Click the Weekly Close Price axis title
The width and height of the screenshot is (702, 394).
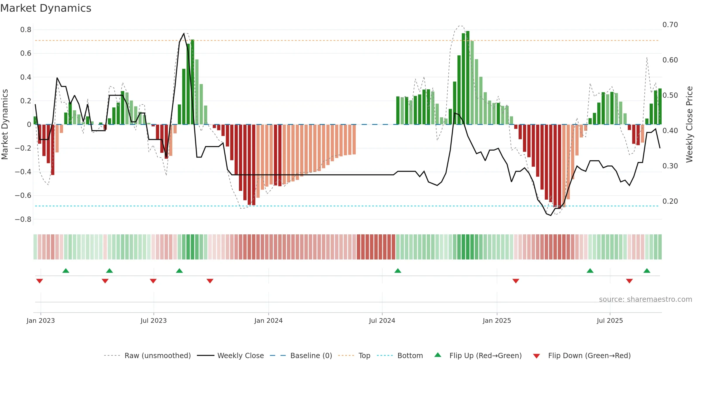tap(689, 124)
